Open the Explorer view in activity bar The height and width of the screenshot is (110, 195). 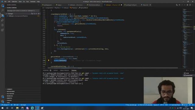coord(2,5)
